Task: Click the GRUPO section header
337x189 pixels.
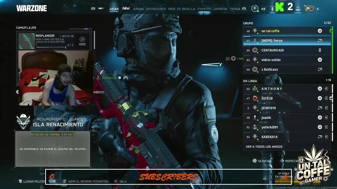Action: (248, 23)
